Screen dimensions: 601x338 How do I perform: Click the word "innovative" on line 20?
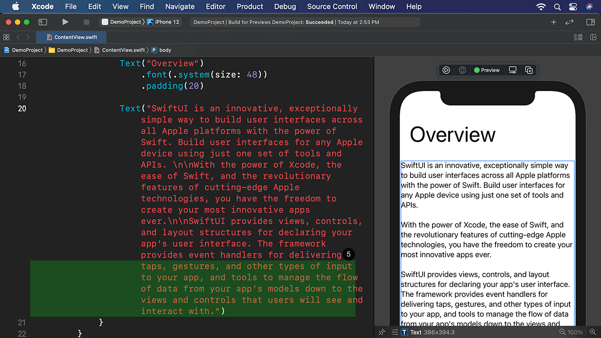252,109
